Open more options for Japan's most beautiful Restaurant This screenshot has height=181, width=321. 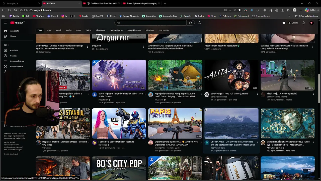click(256, 47)
